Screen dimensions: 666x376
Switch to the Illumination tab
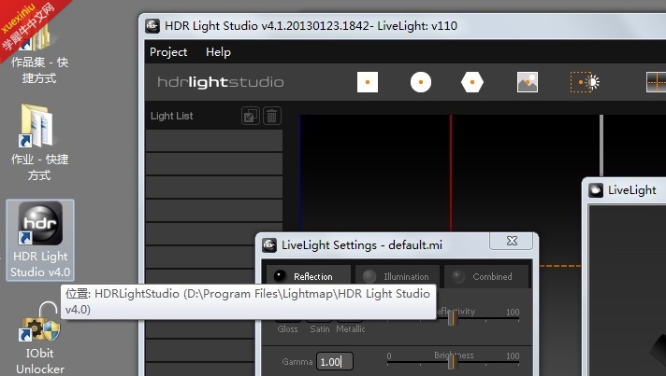click(398, 276)
